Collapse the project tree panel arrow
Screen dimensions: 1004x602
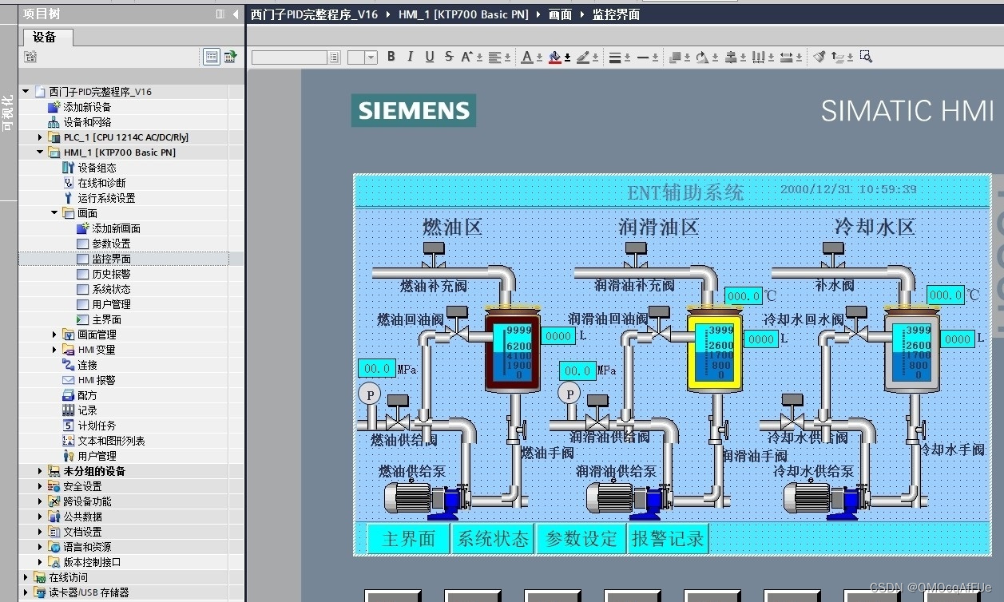tap(236, 14)
